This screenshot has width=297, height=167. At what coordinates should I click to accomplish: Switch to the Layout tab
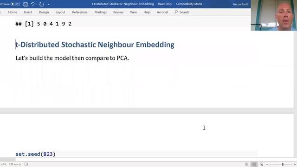[x=60, y=12]
